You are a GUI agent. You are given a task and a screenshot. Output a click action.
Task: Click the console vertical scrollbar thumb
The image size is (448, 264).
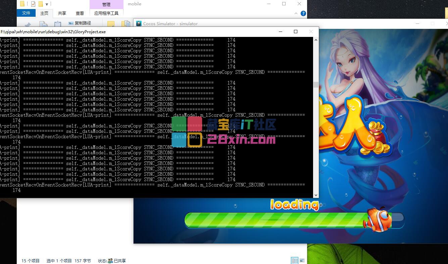(316, 85)
